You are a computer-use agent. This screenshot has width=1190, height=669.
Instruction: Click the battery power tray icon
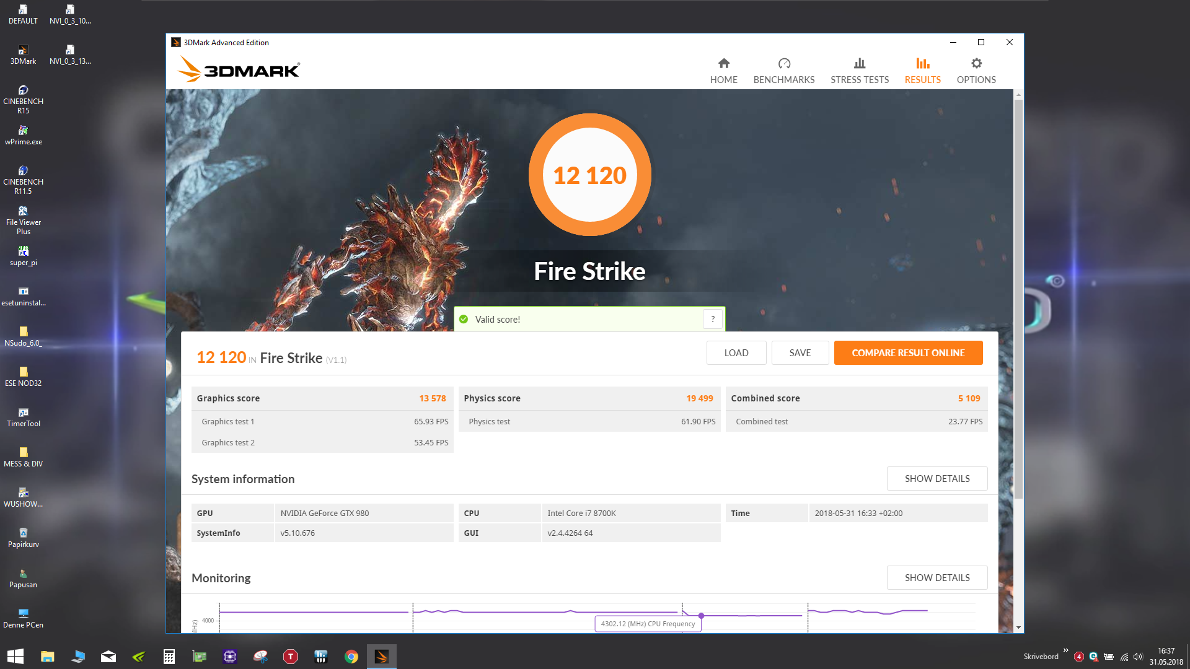1109,657
